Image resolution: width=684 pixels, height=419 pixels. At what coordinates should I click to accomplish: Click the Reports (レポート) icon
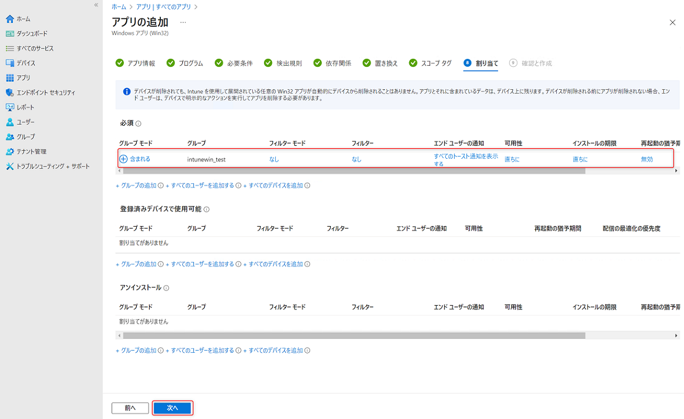(x=10, y=107)
